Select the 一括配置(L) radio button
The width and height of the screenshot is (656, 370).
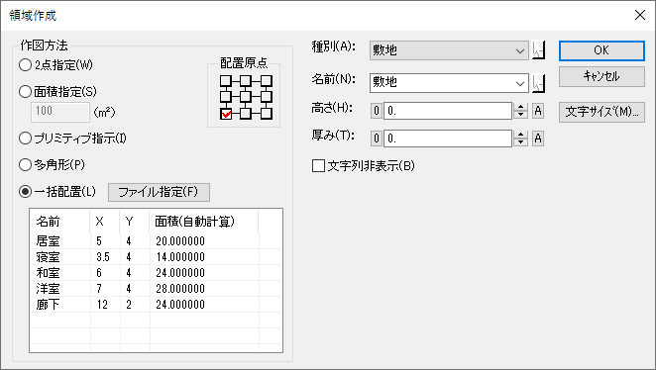(25, 192)
